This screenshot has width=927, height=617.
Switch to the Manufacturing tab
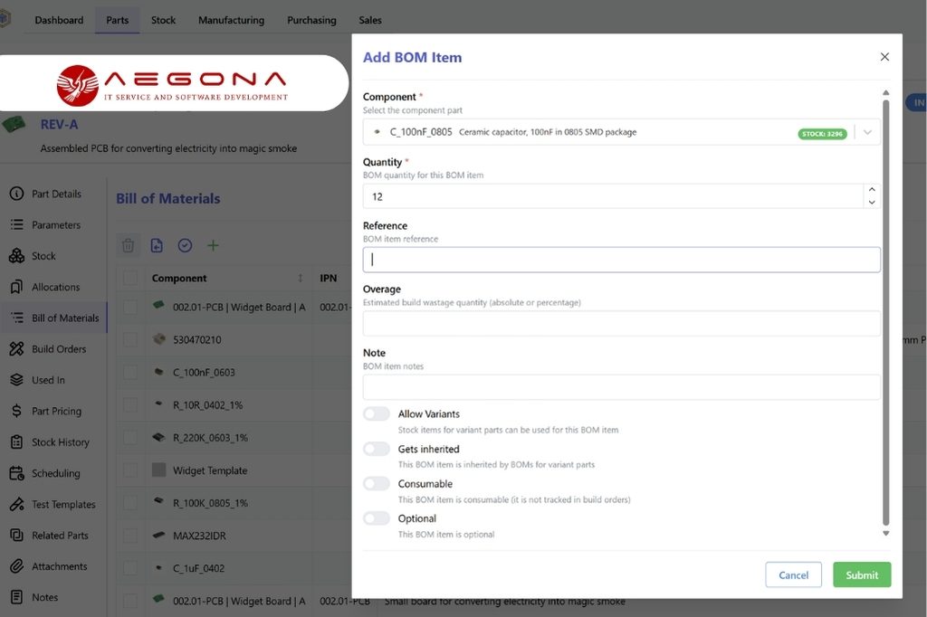click(x=231, y=20)
